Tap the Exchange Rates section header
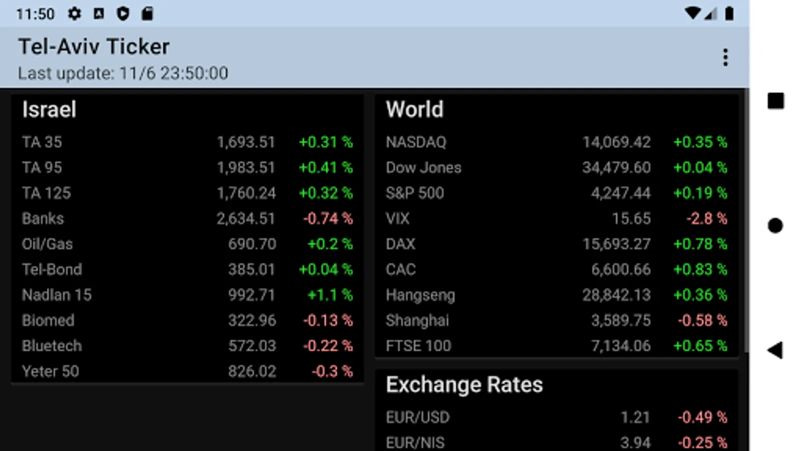 (464, 385)
